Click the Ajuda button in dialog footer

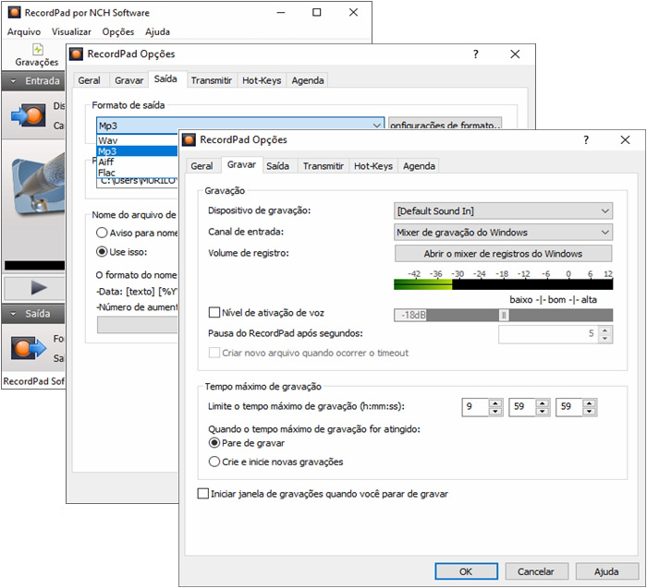point(606,571)
